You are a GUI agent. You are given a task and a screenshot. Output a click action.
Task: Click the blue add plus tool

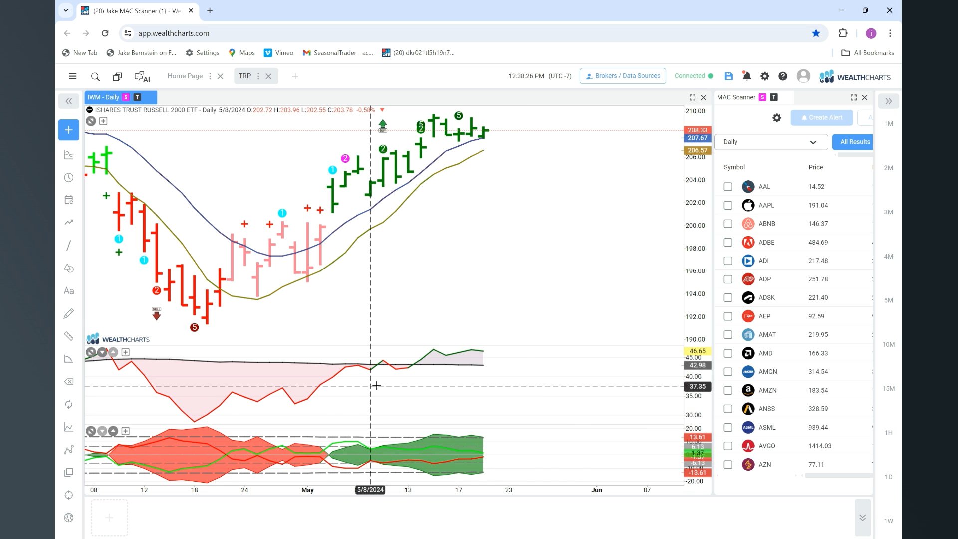point(69,130)
